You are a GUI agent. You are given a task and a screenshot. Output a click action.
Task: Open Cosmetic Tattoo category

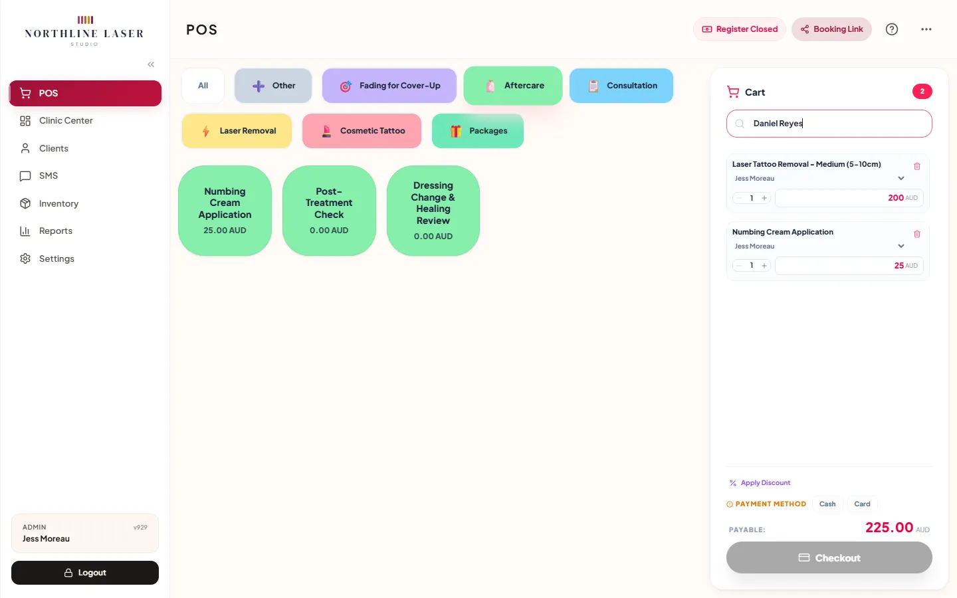tap(362, 131)
